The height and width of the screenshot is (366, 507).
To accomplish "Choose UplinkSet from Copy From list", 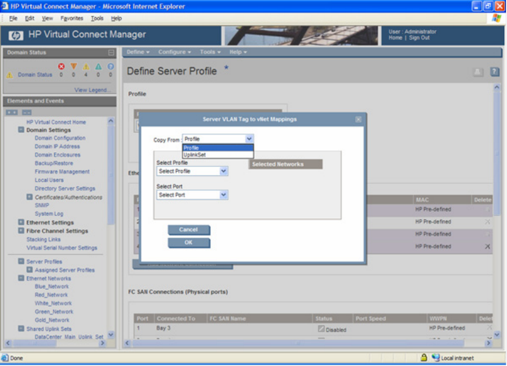I will [x=195, y=155].
